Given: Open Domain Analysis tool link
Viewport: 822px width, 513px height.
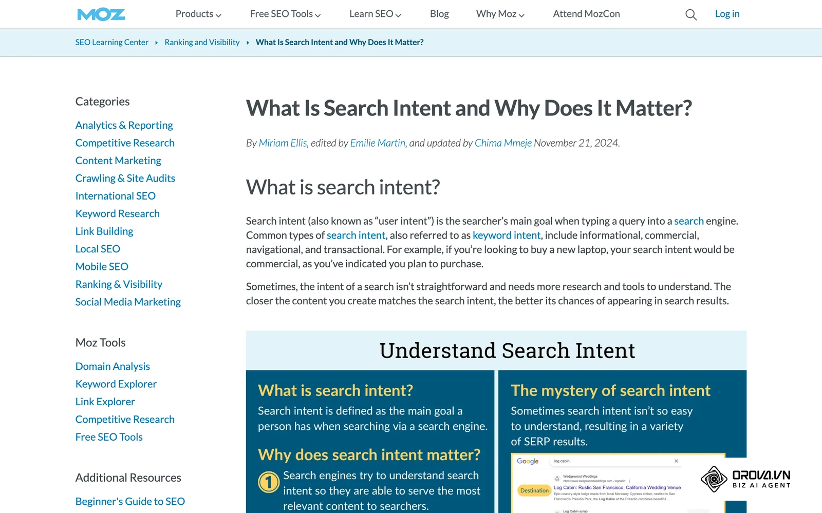Looking at the screenshot, I should point(113,366).
